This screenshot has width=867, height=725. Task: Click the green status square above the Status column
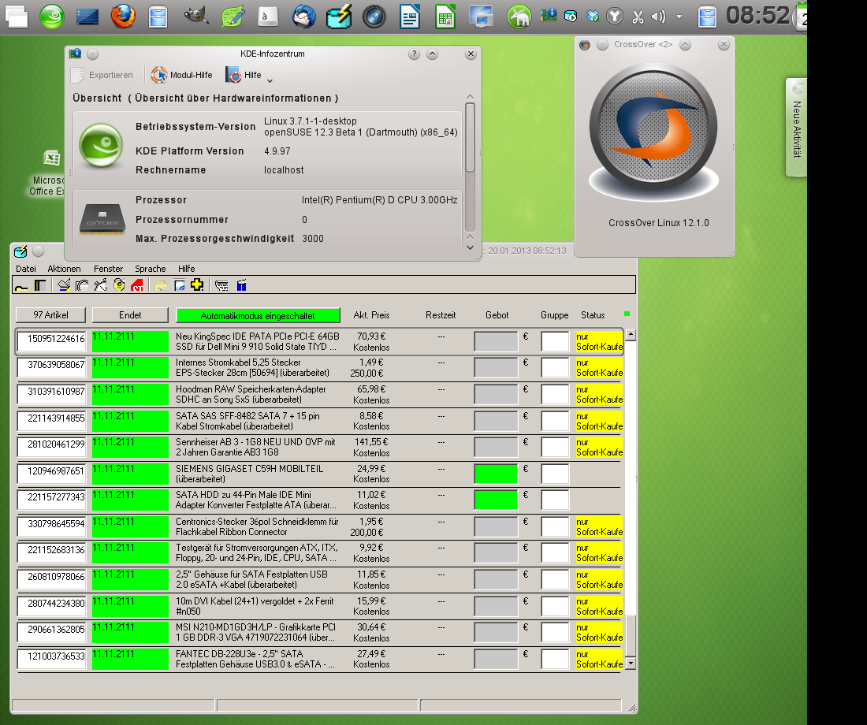[627, 313]
